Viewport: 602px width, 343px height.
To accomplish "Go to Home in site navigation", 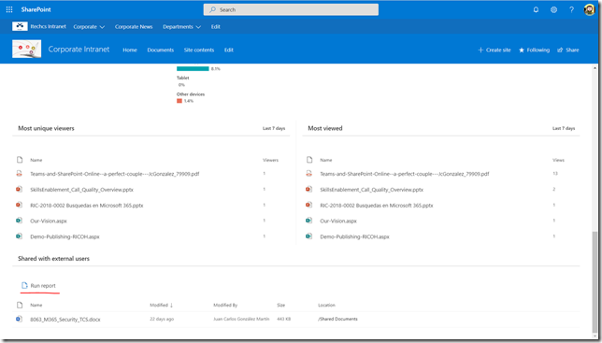I will point(130,50).
